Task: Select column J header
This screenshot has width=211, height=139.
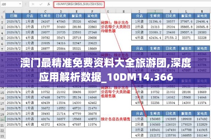Action: click(x=154, y=11)
